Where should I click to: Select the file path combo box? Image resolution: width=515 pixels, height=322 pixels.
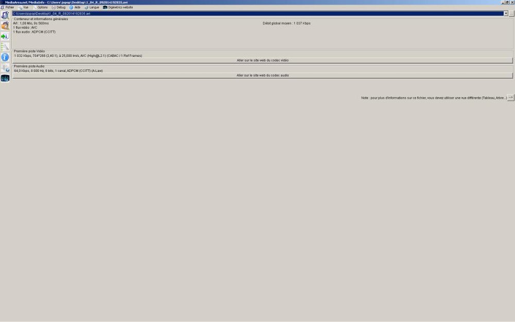point(260,13)
